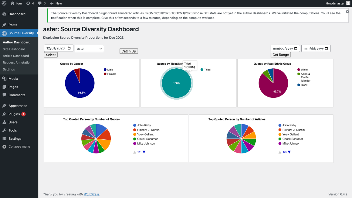Open the Media library icon in the sidebar
Image resolution: width=352 pixels, height=198 pixels.
(x=4, y=78)
